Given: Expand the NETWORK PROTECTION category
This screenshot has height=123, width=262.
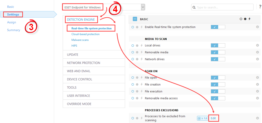Looking at the screenshot, I should point(94,63).
